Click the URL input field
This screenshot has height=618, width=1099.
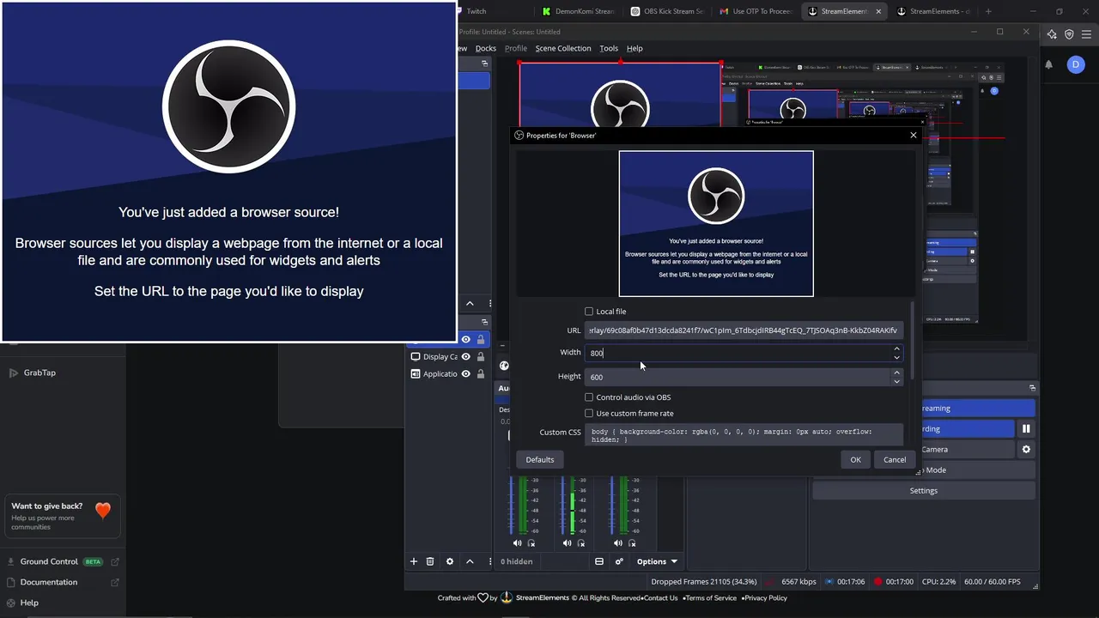(744, 330)
